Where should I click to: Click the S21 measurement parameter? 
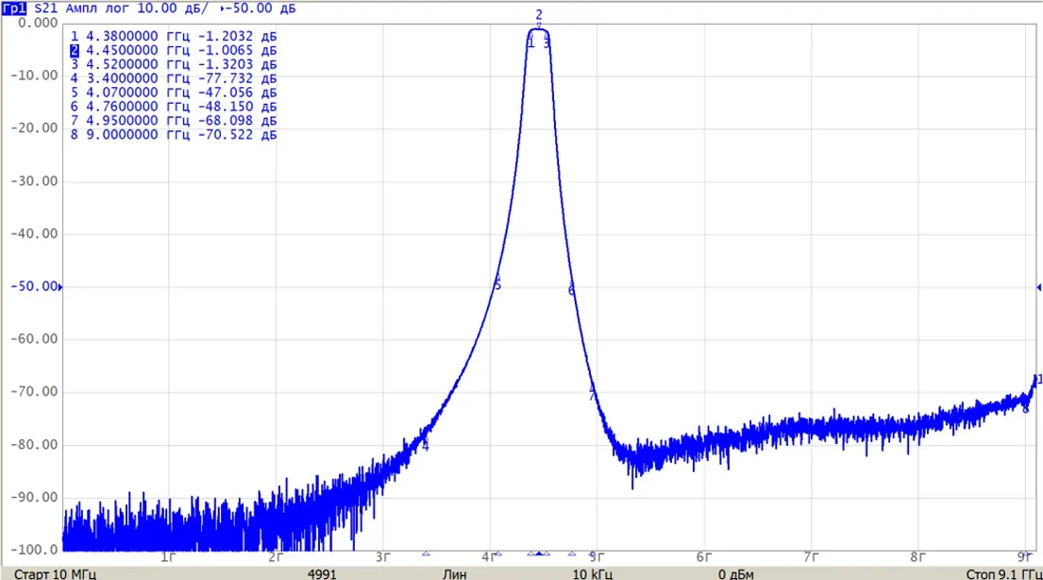(x=46, y=9)
